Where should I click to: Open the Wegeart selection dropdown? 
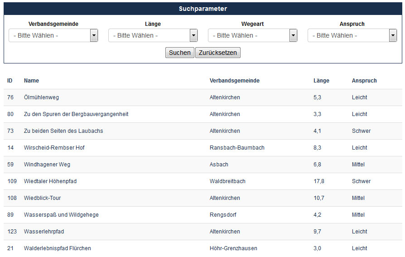point(253,35)
